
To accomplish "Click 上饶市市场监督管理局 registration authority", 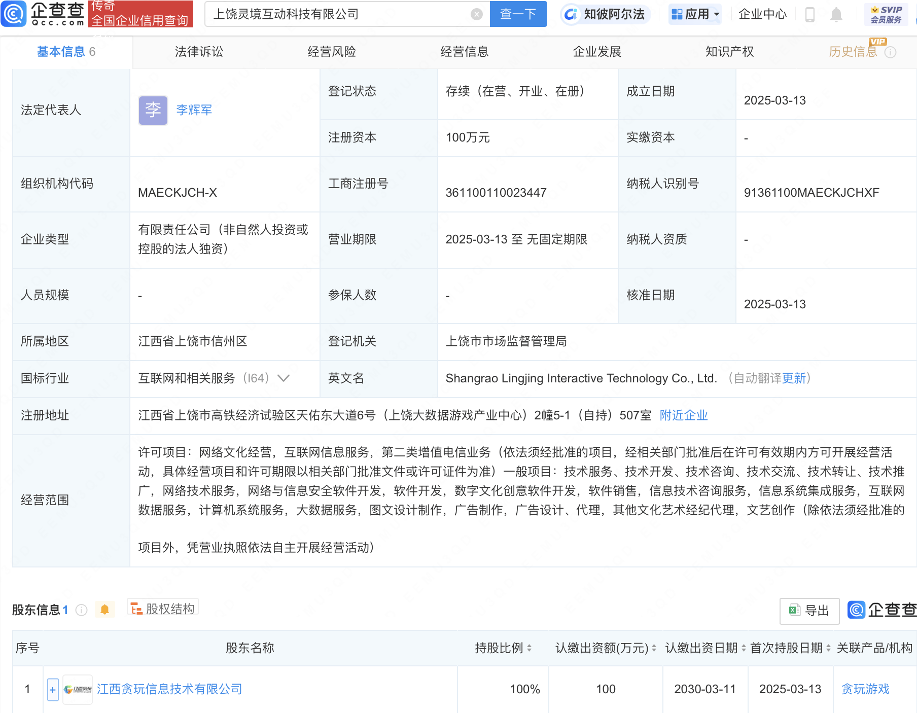I will click(x=506, y=341).
